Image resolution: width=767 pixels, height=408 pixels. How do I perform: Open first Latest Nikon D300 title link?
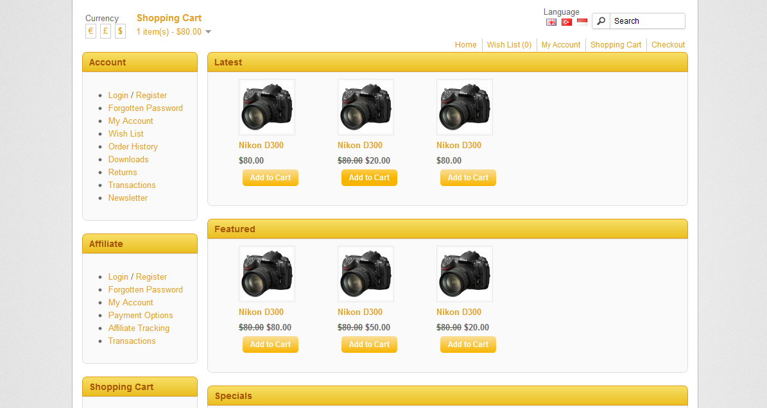pos(261,145)
